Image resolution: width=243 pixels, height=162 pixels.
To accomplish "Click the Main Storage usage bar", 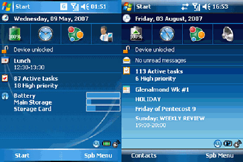I will point(103,102).
